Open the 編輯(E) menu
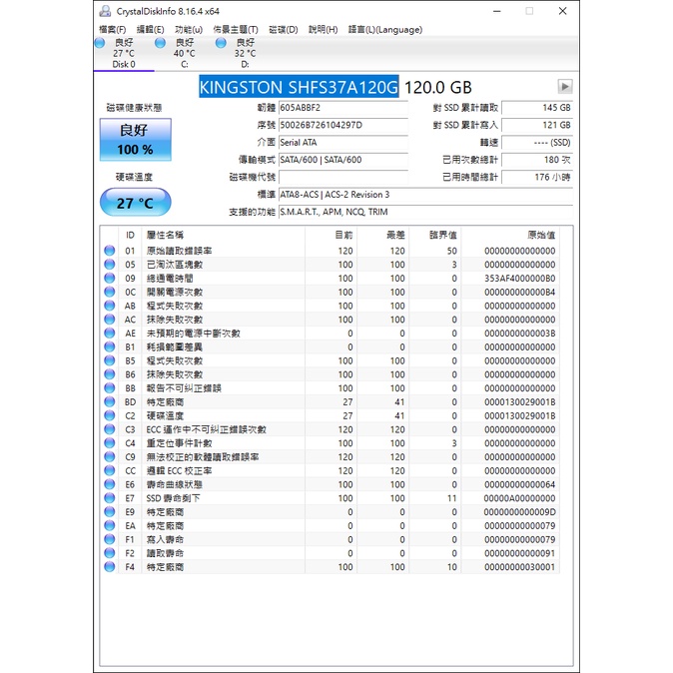The width and height of the screenshot is (673, 673). point(151,29)
